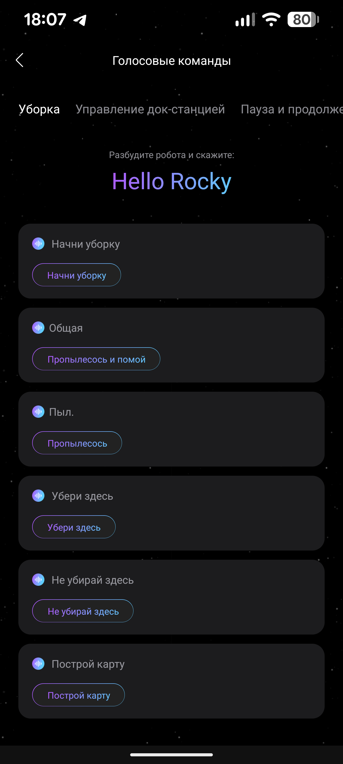Tap the Hello Rocky wake phrase
This screenshot has height=764, width=343.
click(171, 181)
